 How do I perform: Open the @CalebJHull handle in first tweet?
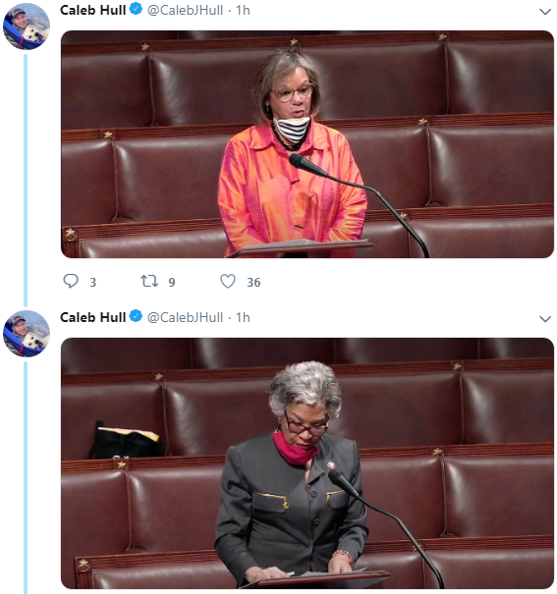[185, 10]
